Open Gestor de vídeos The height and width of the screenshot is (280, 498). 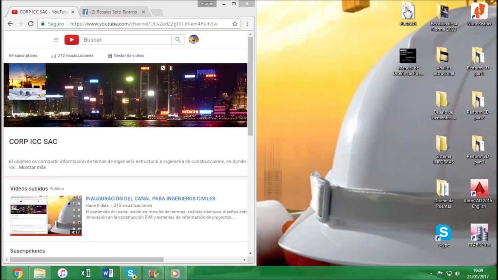(x=126, y=56)
